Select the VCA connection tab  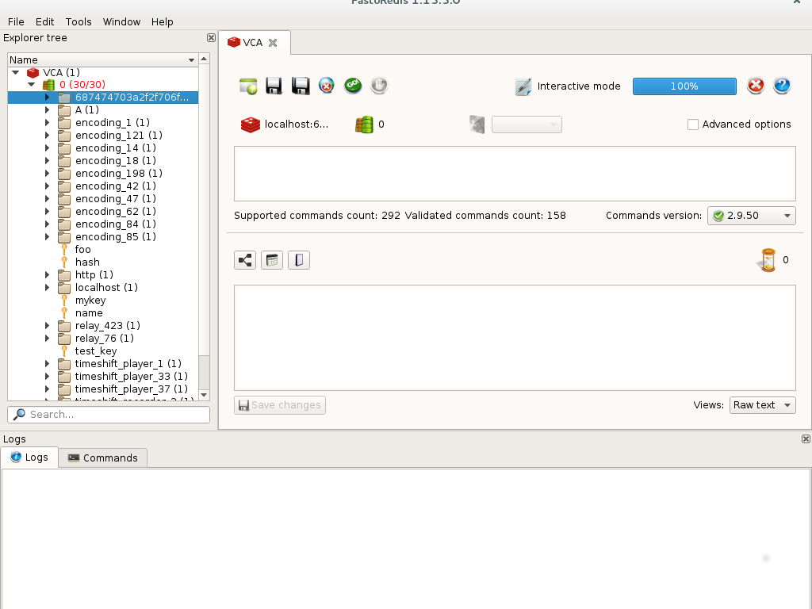[254, 43]
